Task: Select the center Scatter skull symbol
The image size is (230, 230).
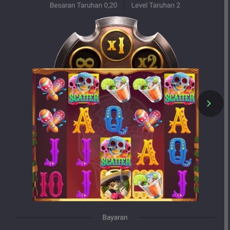Action: [116, 152]
